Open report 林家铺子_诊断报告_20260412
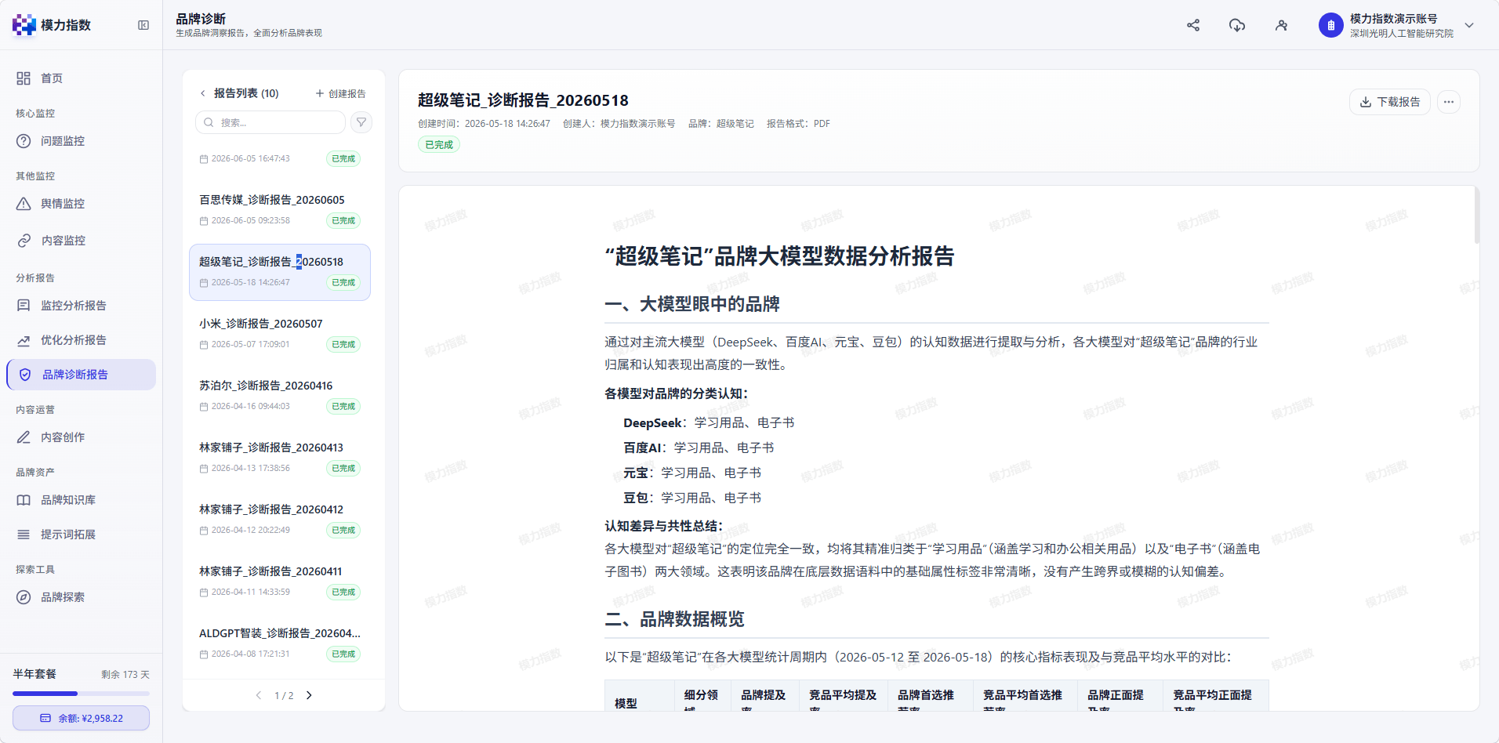 point(280,520)
